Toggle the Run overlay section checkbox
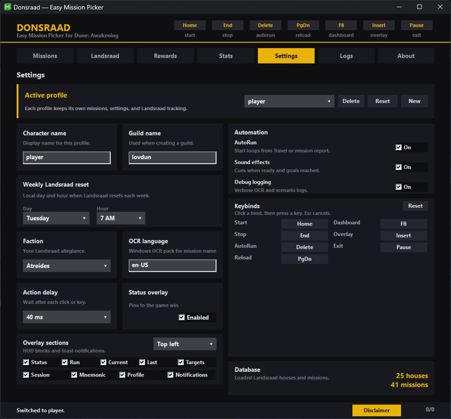451x419 pixels. [x=65, y=362]
